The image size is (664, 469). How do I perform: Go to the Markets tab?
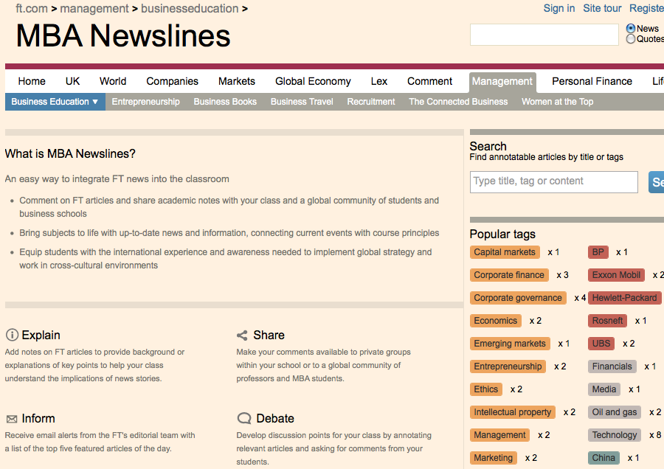(237, 82)
